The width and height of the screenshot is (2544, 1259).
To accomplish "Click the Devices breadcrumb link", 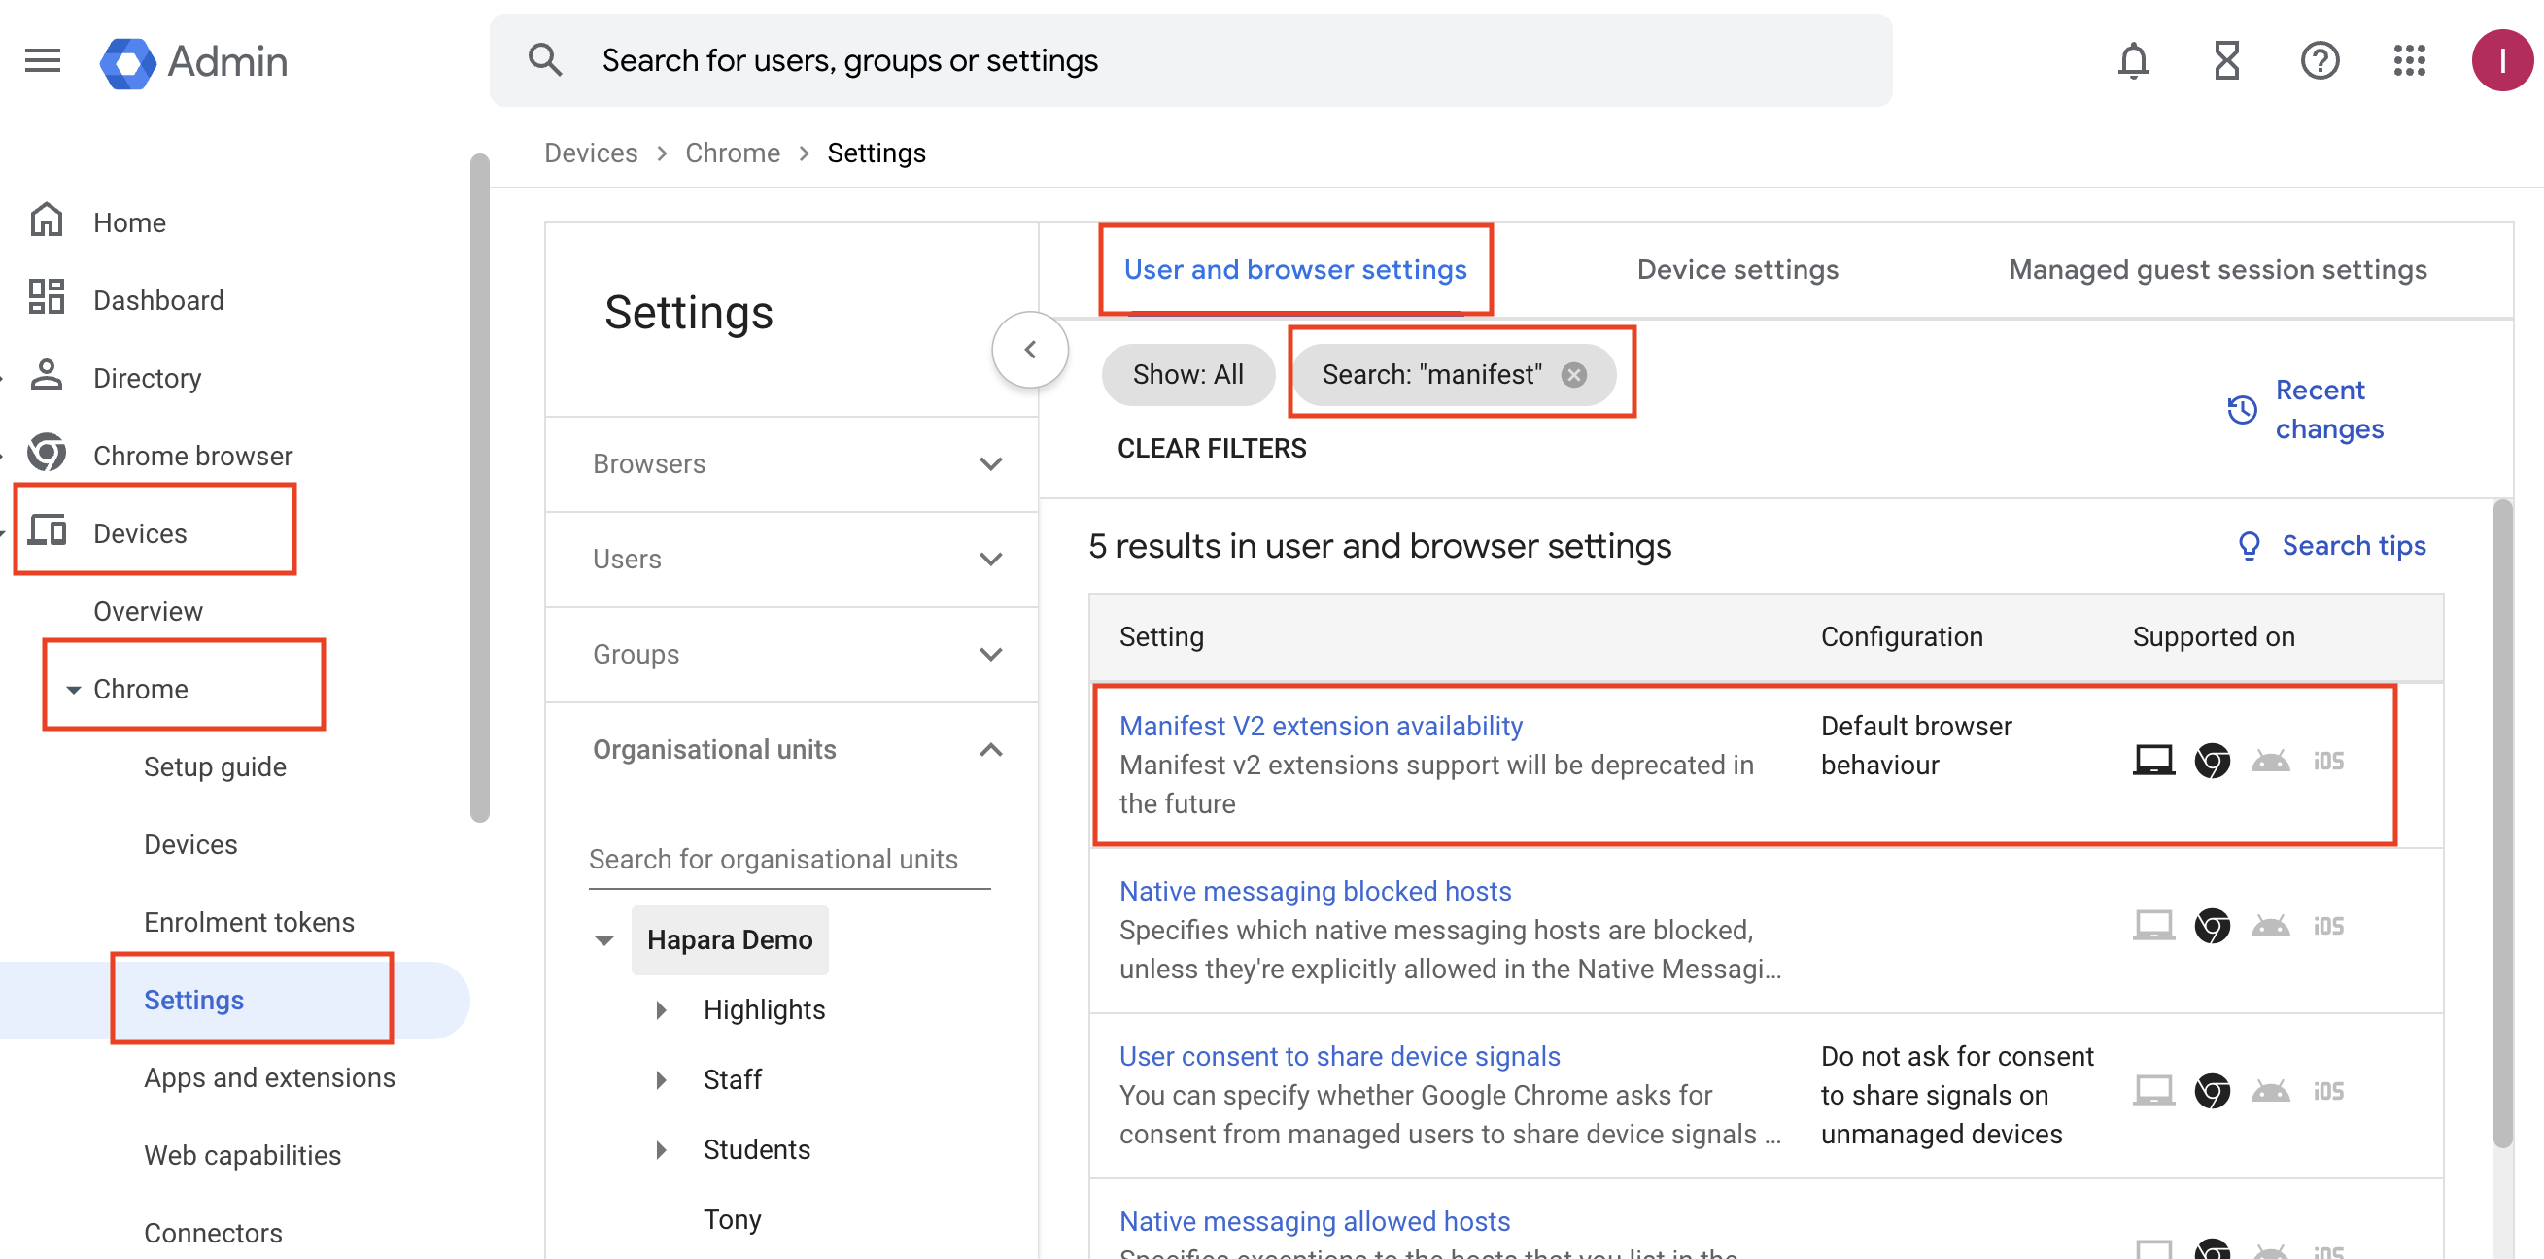I will pos(591,153).
